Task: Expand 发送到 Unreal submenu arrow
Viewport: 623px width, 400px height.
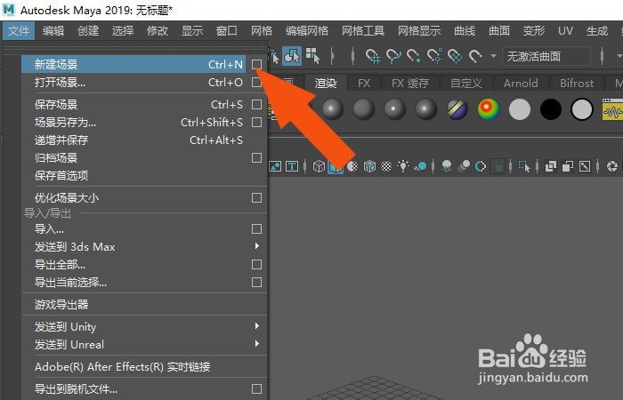Action: coord(257,344)
